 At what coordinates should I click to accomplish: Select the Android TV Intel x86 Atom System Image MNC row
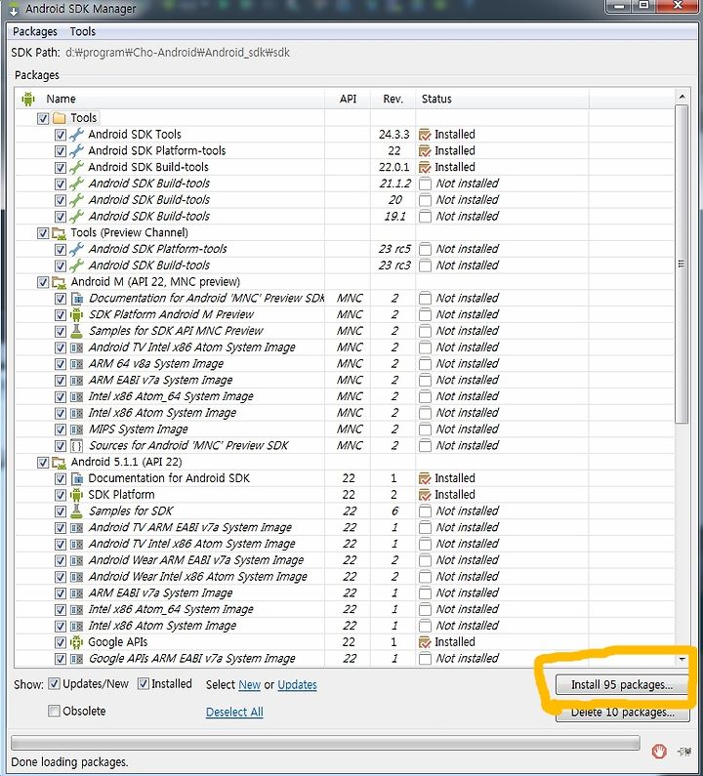(344, 347)
